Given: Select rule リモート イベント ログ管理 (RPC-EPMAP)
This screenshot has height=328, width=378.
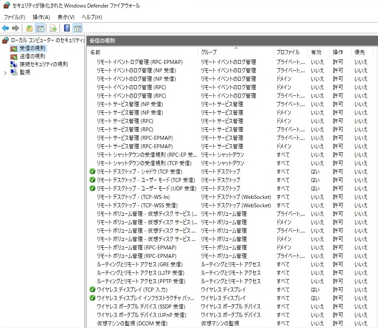Looking at the screenshot, I should pyautogui.click(x=140, y=62).
